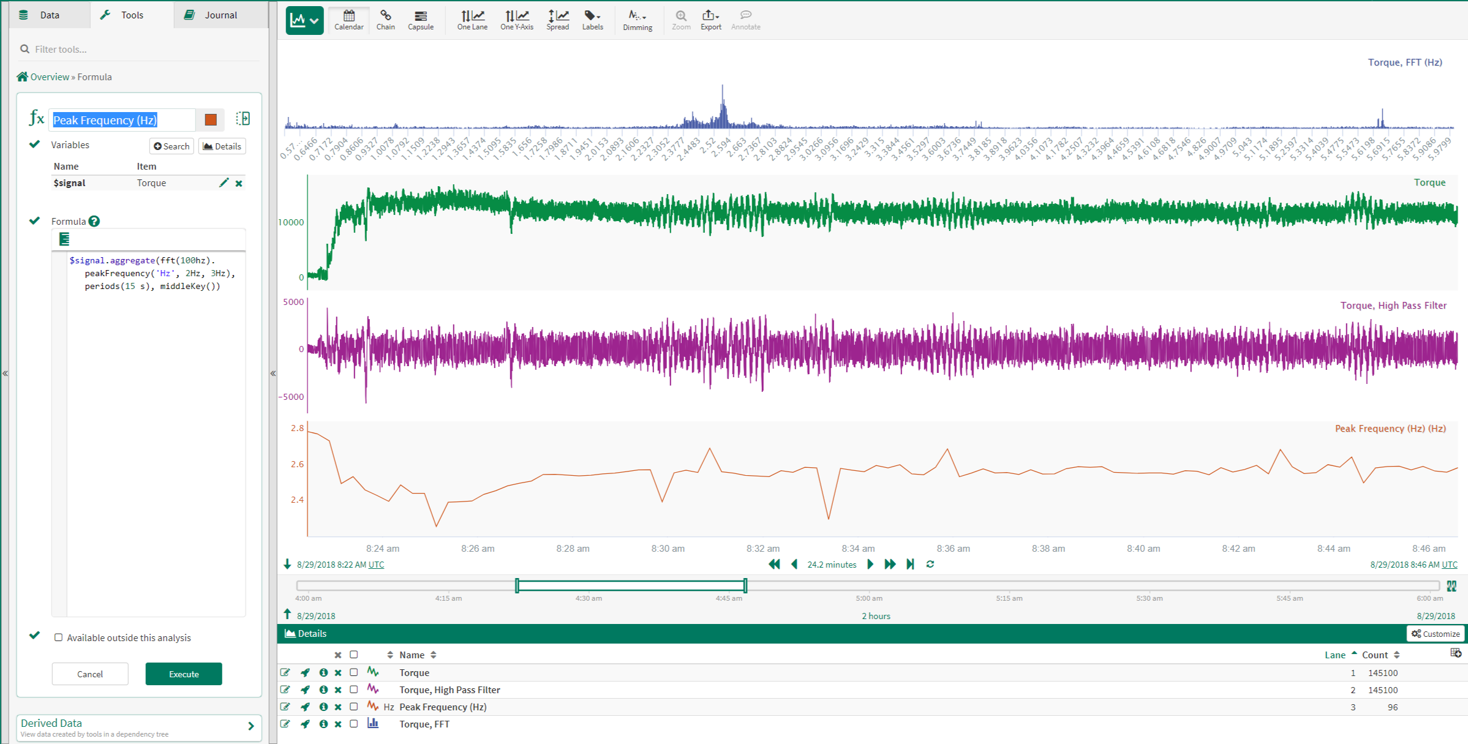Switch to the Data tab

(49, 15)
